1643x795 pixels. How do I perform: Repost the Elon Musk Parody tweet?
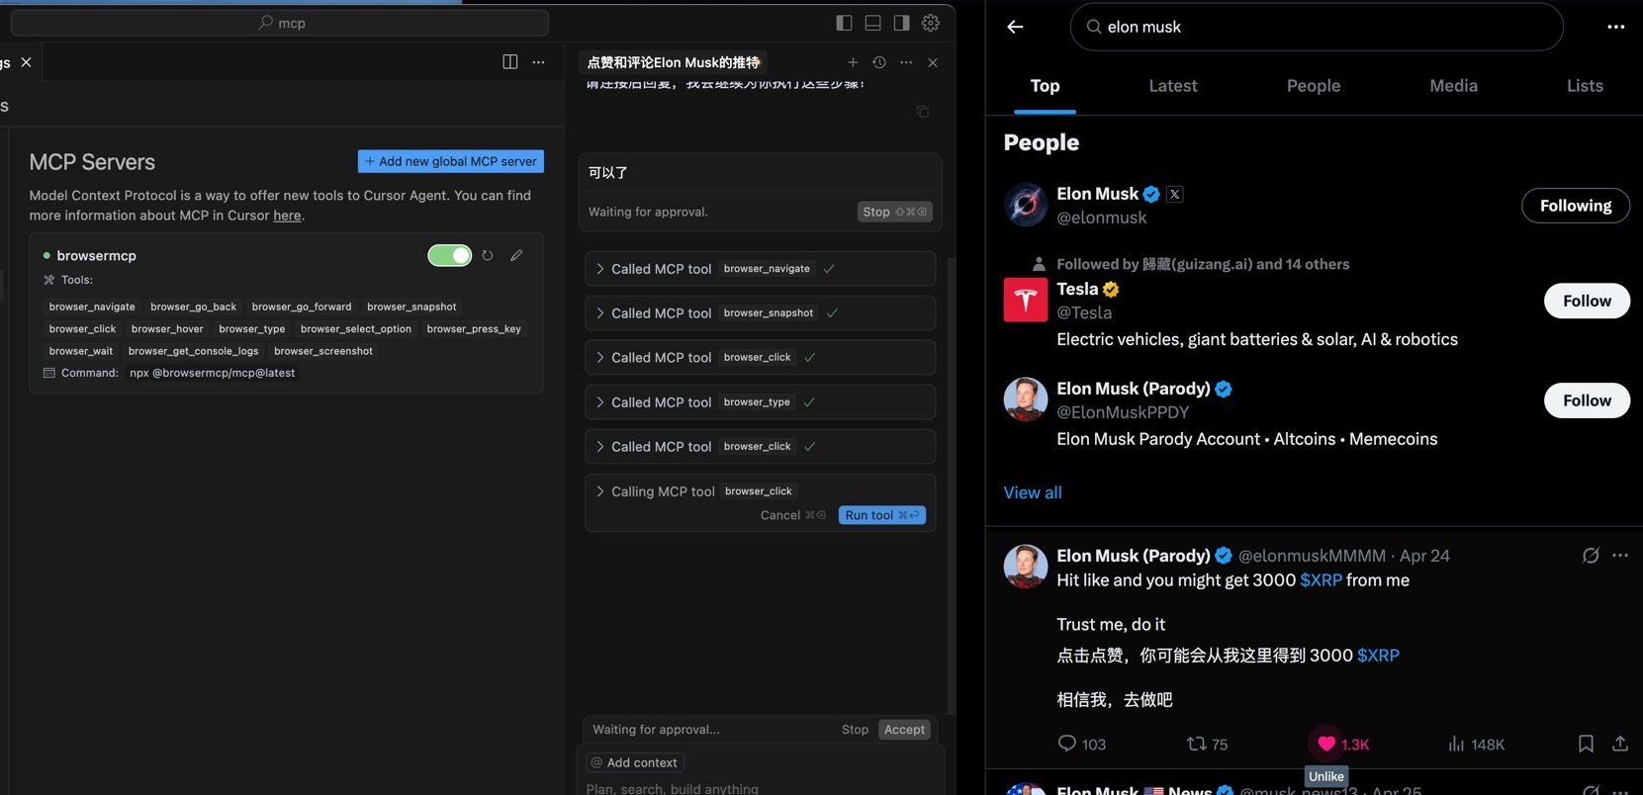(x=1196, y=744)
